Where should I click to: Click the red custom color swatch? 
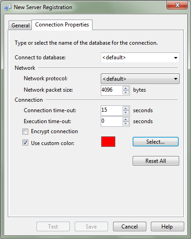tap(108, 142)
